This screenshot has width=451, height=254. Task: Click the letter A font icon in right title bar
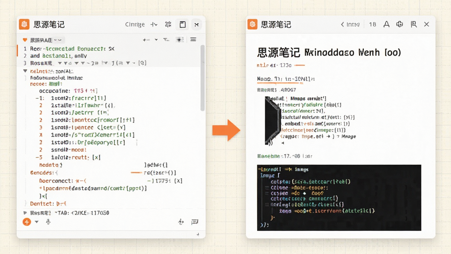[x=386, y=24]
